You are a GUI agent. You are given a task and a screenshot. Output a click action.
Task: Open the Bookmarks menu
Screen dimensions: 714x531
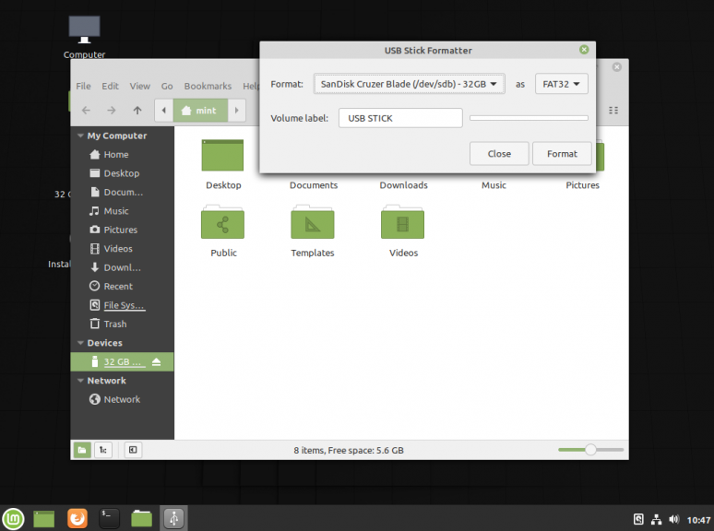point(208,86)
